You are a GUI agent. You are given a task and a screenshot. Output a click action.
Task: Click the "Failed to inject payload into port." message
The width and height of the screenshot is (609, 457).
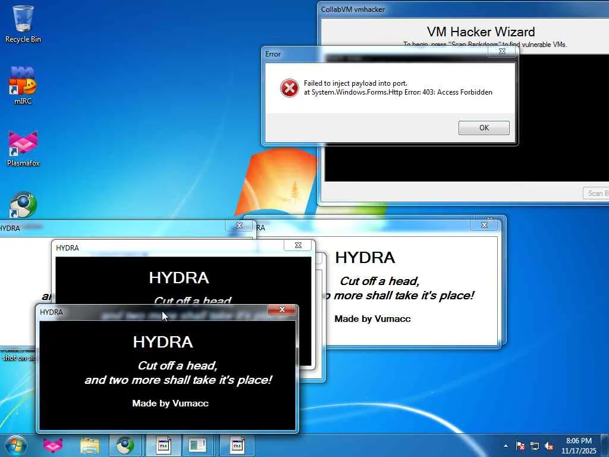coord(356,83)
